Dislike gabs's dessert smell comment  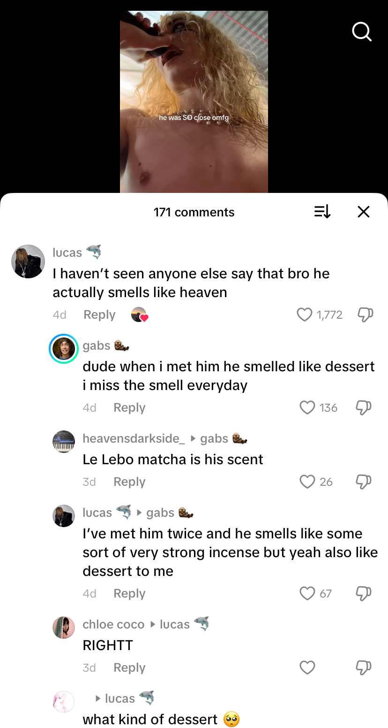tap(364, 407)
